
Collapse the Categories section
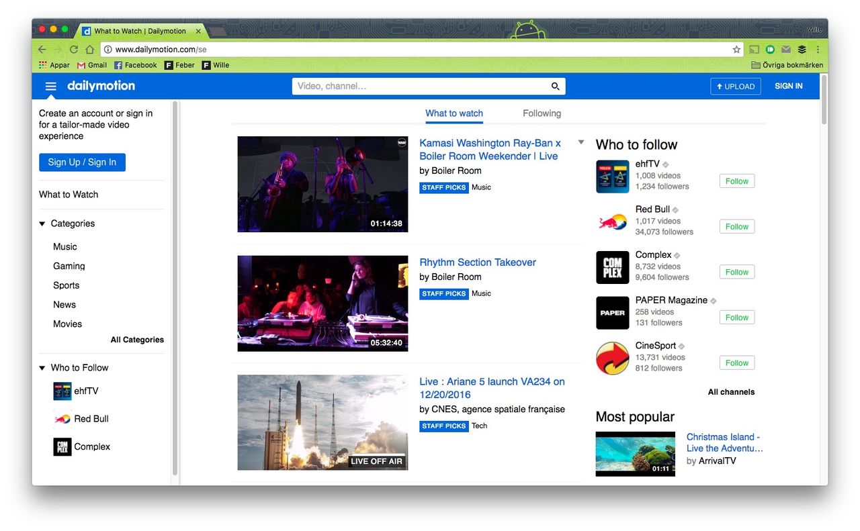coord(42,224)
